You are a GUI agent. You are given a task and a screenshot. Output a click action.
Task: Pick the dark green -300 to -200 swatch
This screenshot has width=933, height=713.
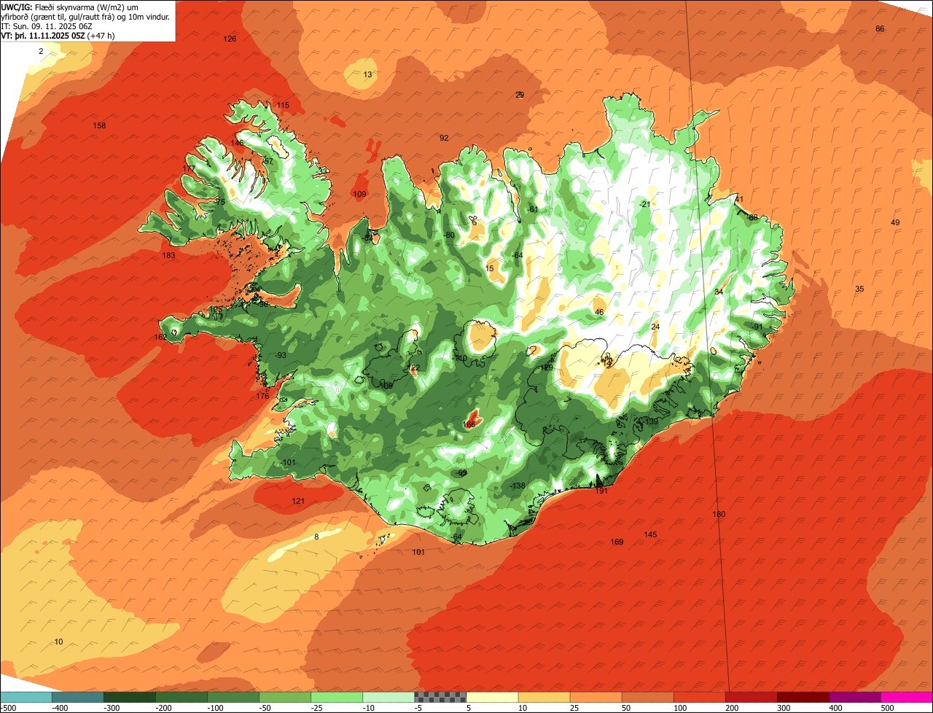point(129,697)
